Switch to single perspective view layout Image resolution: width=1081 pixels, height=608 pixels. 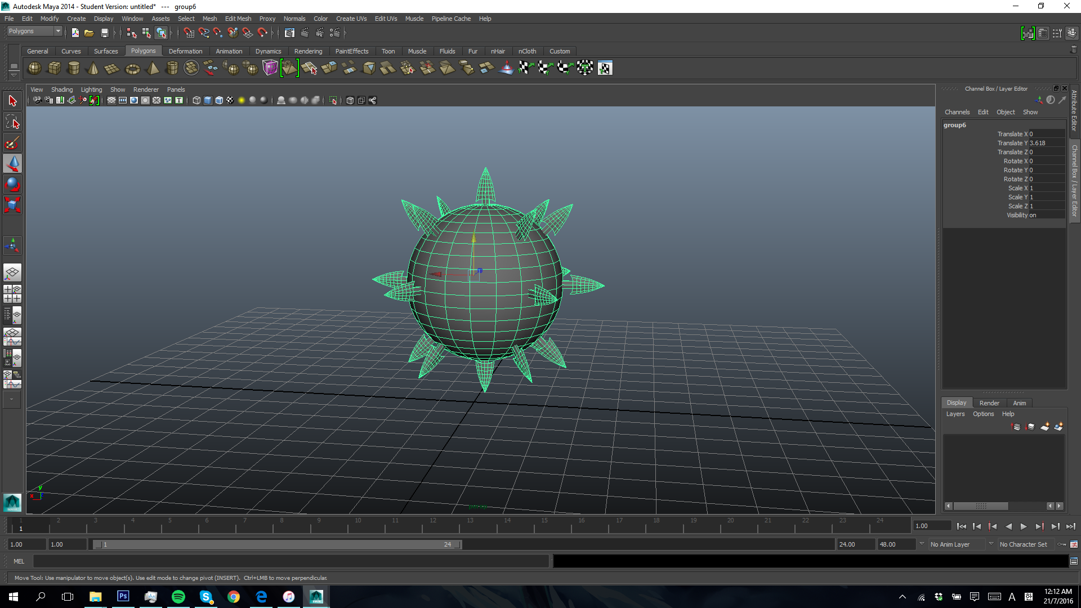pos(12,273)
